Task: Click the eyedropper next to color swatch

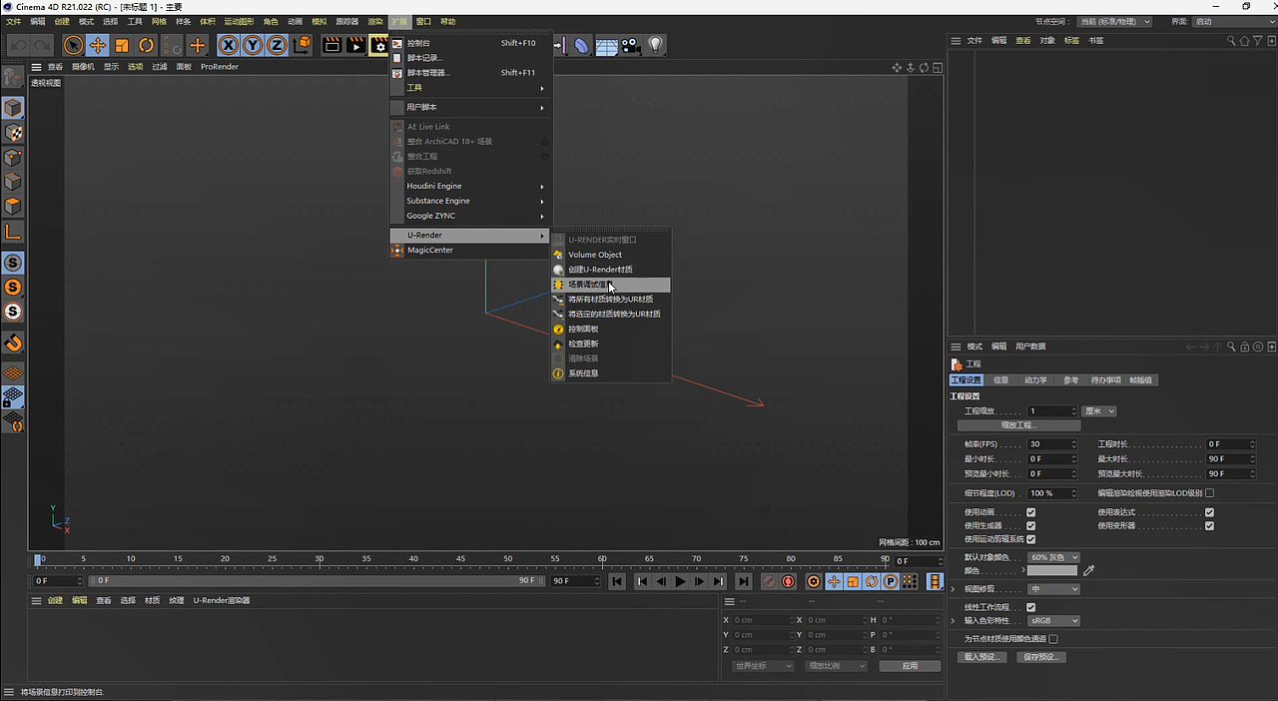Action: (x=1089, y=570)
